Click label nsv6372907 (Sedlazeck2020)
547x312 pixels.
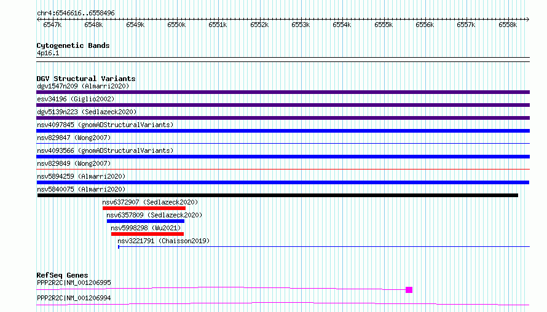150,202
